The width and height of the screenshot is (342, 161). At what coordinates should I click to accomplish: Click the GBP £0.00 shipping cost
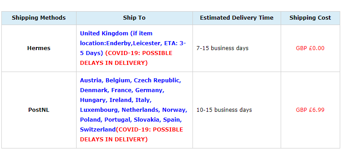[x=310, y=48]
